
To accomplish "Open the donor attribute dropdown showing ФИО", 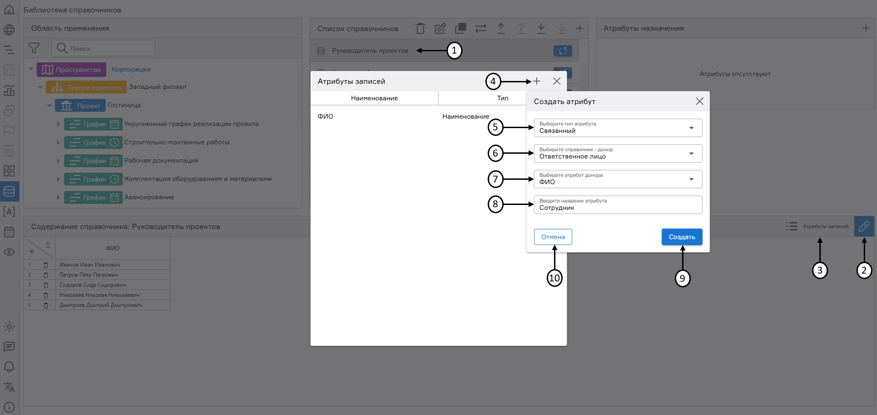I will [618, 179].
